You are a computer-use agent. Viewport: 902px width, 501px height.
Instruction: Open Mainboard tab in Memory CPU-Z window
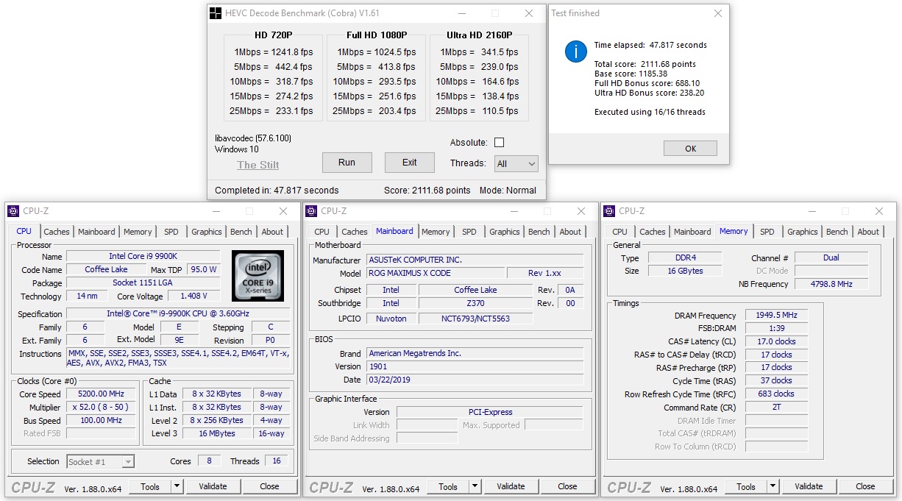click(692, 232)
